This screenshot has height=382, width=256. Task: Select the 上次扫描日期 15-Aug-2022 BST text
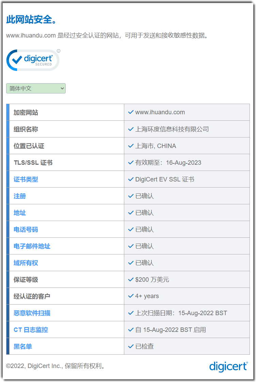pyautogui.click(x=181, y=313)
